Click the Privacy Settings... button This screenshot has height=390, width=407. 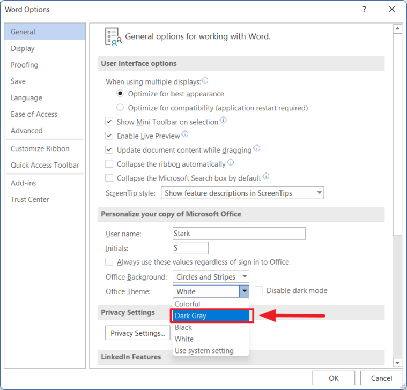[138, 333]
